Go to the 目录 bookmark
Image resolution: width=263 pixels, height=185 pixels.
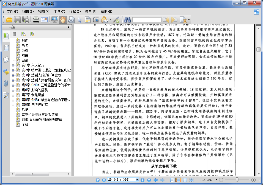coord(25,60)
